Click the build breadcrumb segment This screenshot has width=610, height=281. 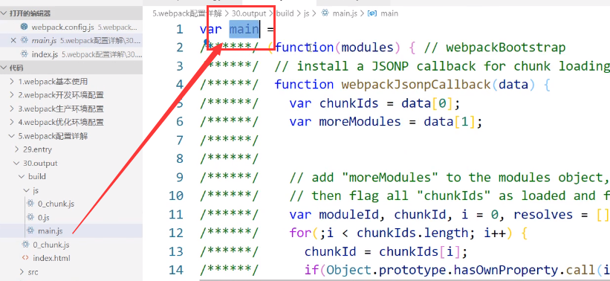pos(285,13)
